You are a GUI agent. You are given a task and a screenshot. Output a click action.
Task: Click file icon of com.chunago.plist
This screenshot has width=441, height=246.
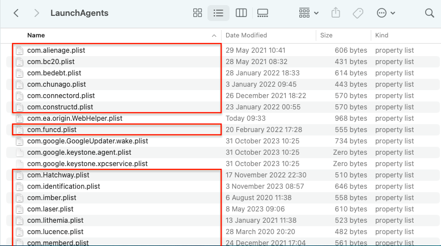click(19, 84)
